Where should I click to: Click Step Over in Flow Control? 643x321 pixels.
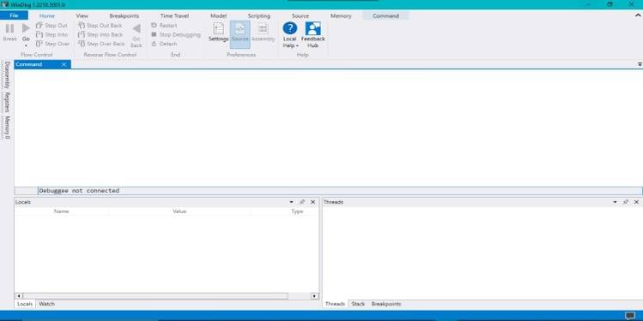(x=52, y=44)
